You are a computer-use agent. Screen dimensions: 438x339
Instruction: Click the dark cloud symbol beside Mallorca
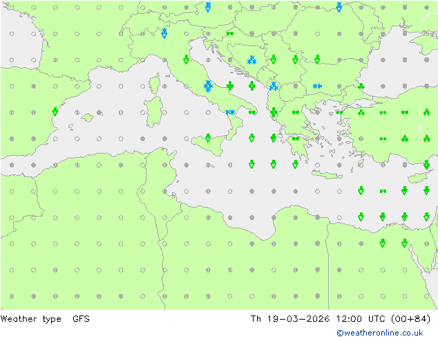coord(99,113)
